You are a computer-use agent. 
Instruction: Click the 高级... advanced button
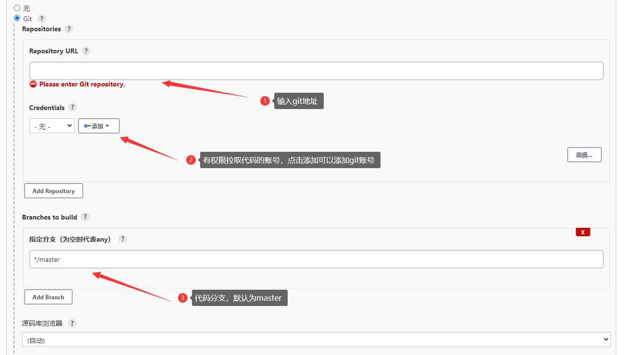pos(584,155)
